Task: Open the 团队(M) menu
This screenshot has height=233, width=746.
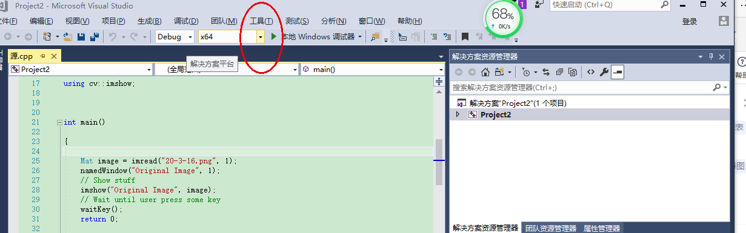Action: (224, 21)
